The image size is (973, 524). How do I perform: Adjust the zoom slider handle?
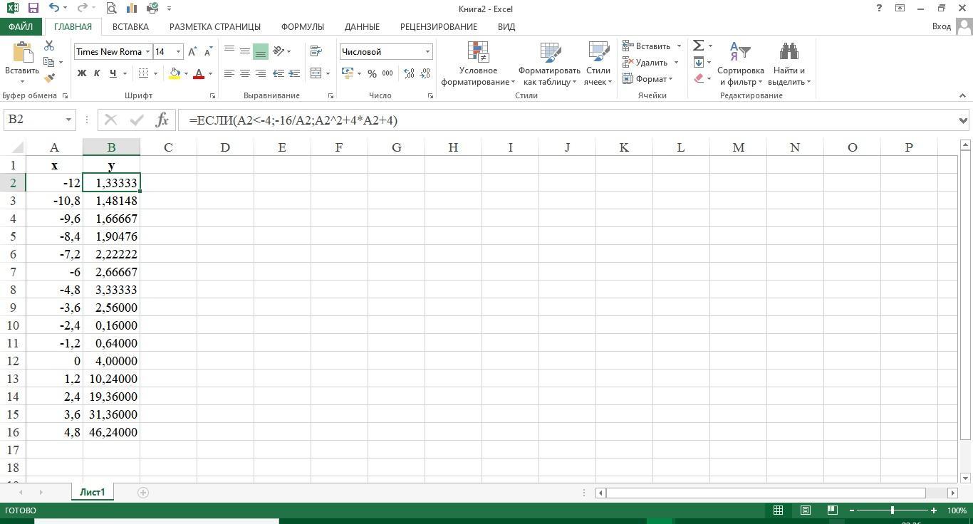coord(892,510)
